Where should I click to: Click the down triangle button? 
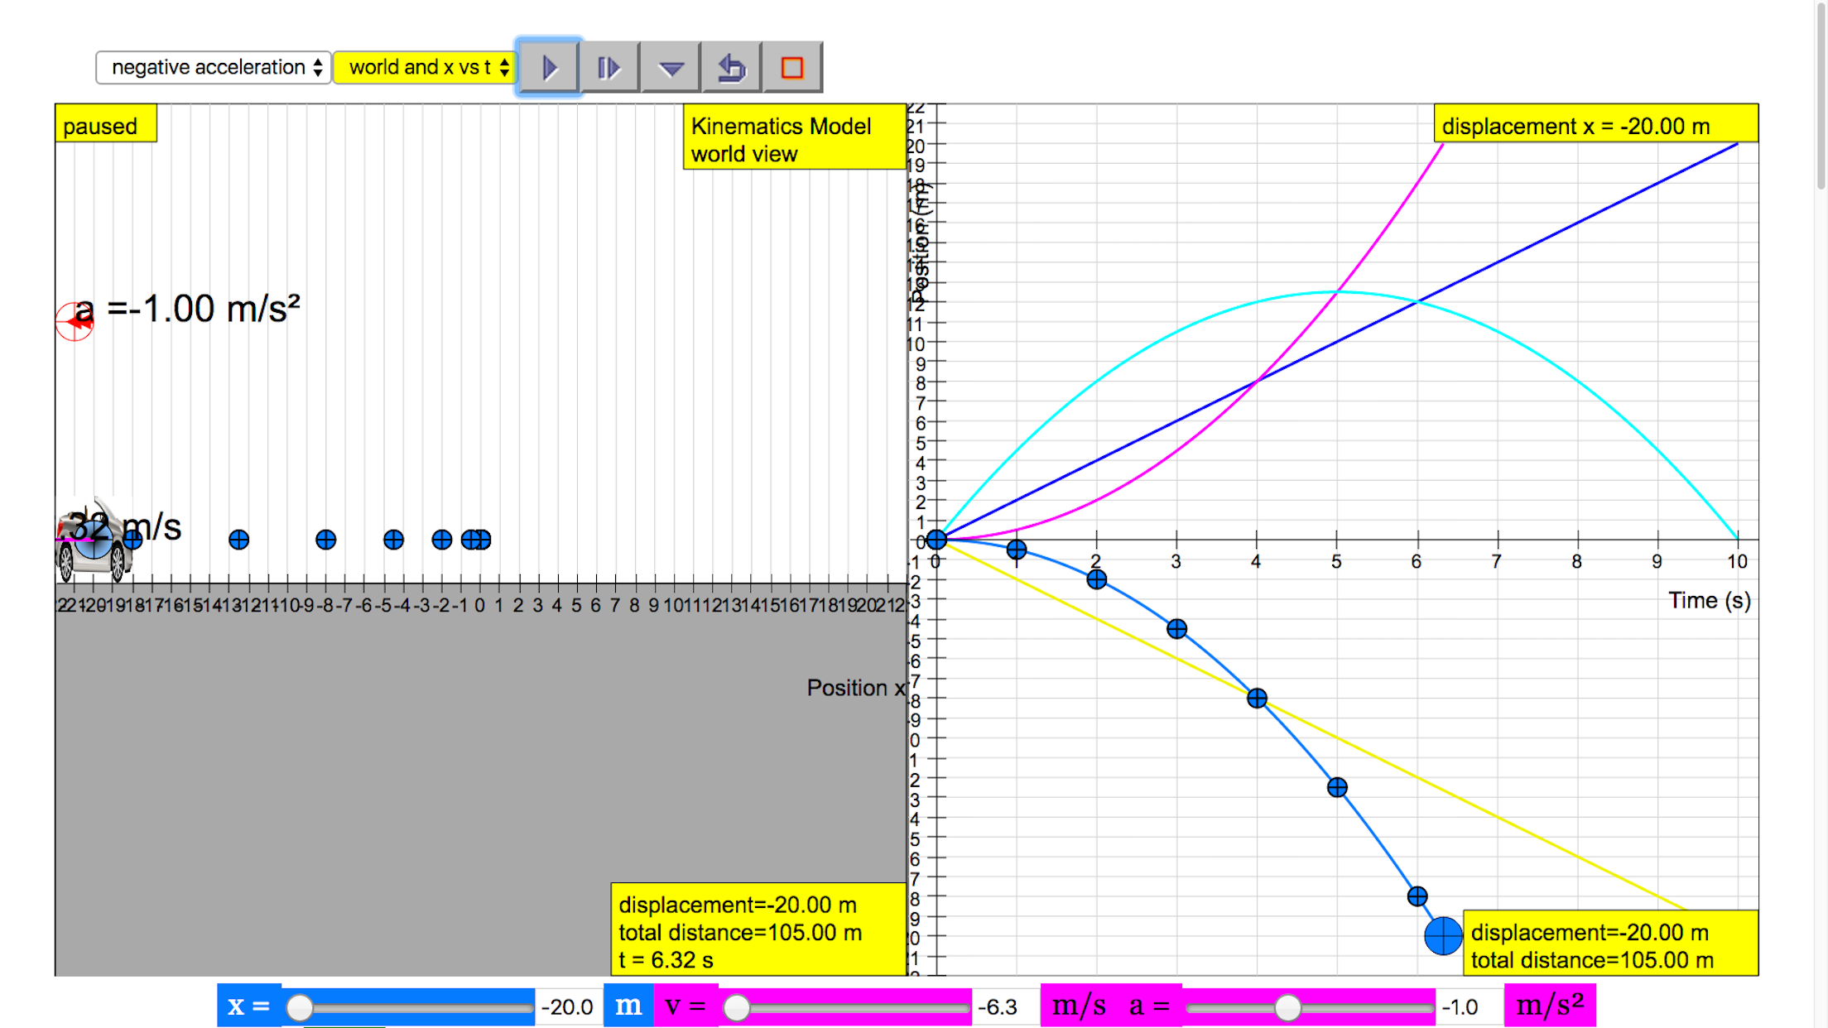[x=671, y=67]
